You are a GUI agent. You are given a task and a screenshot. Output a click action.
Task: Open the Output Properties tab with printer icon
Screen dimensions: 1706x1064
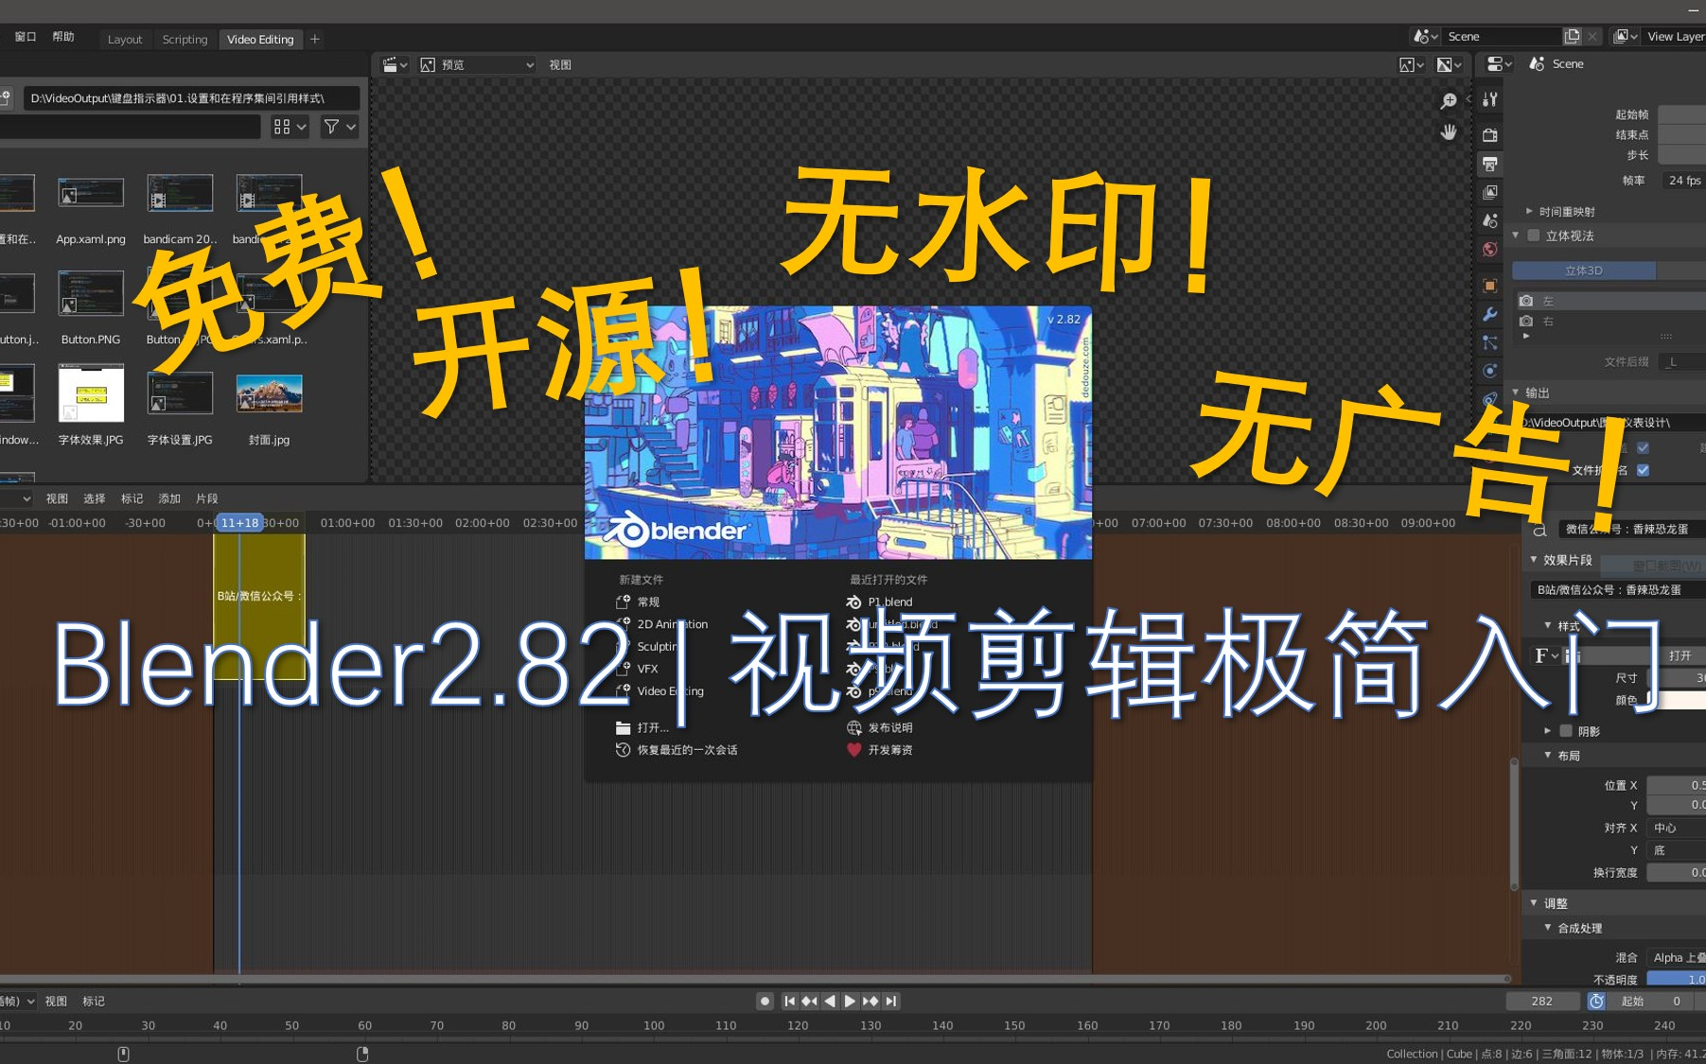pos(1490,163)
